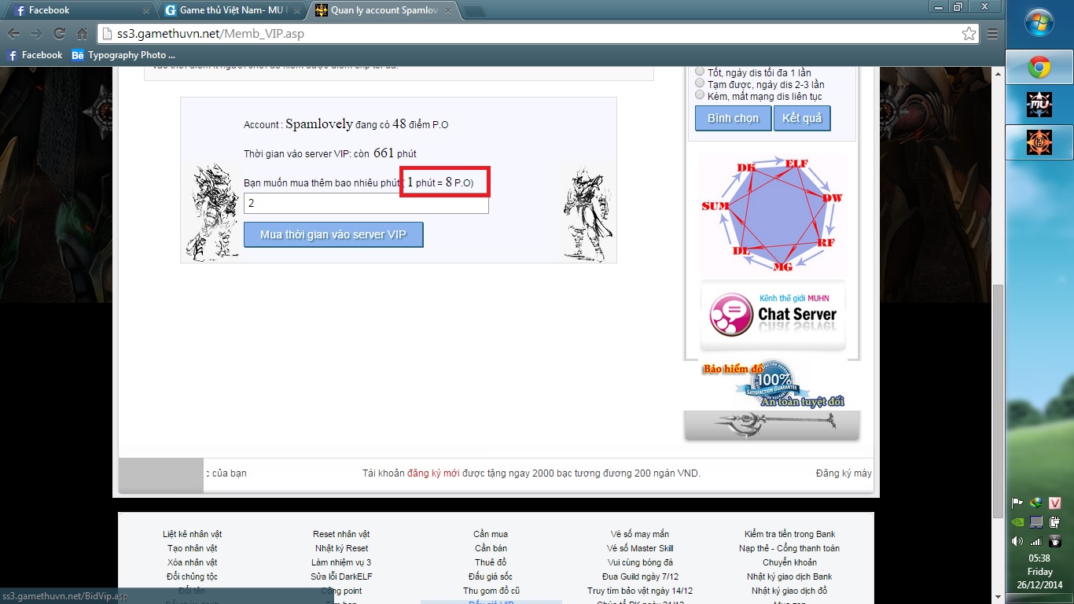This screenshot has height=604, width=1074.
Task: Close the Game thủ Việt Nam tab
Action: tap(296, 11)
